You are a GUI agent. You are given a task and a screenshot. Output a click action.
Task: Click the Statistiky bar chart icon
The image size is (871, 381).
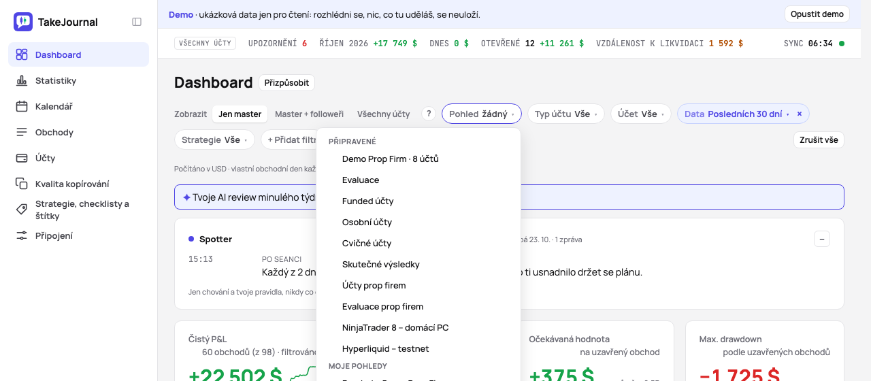22,80
